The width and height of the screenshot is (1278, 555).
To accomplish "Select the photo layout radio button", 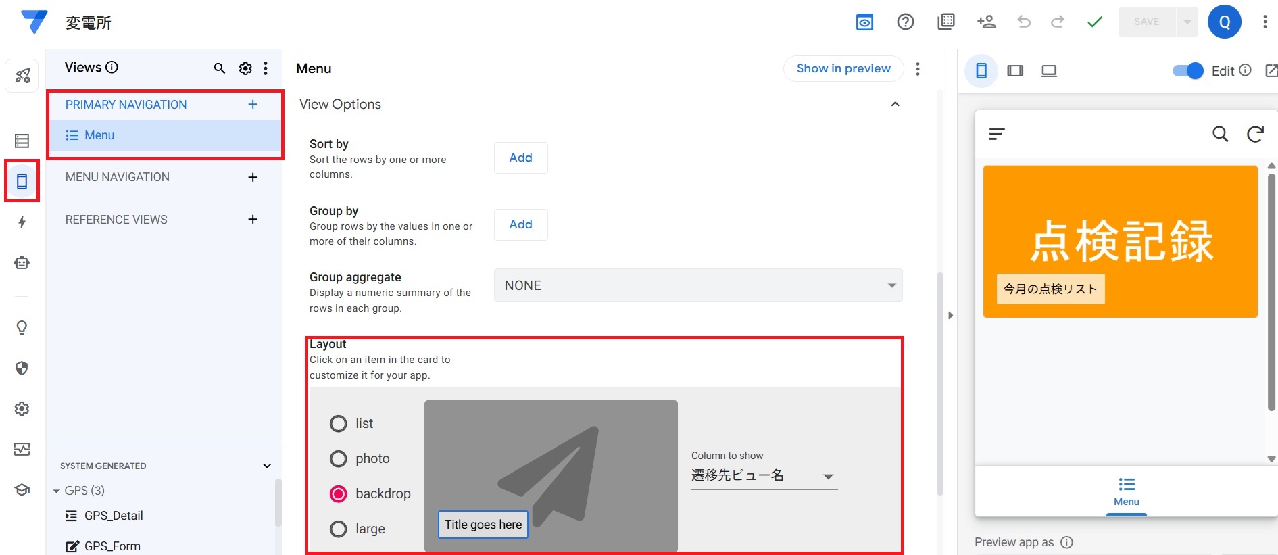I will [x=338, y=459].
